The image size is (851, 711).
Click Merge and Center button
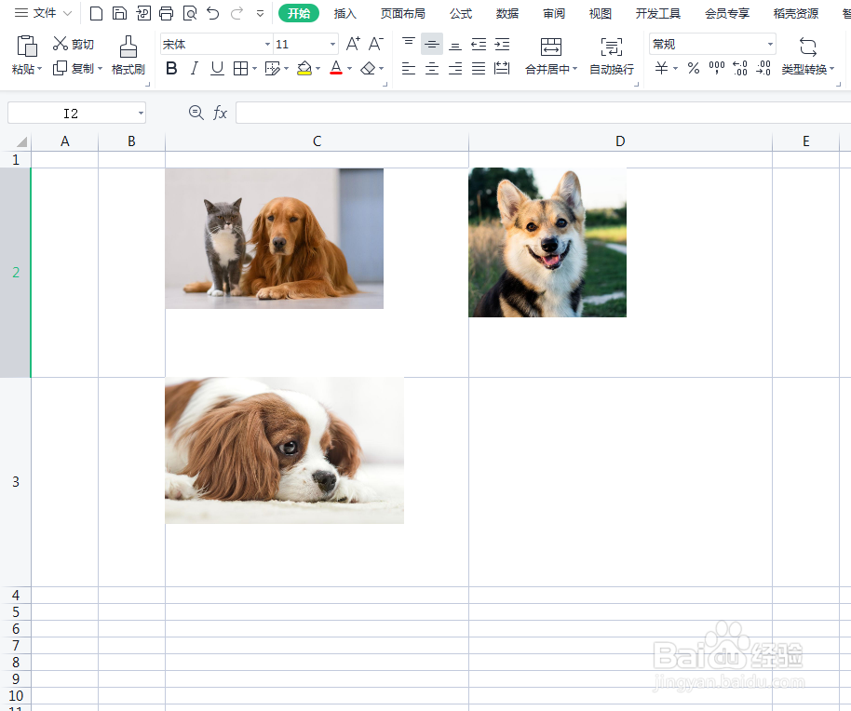click(x=551, y=55)
